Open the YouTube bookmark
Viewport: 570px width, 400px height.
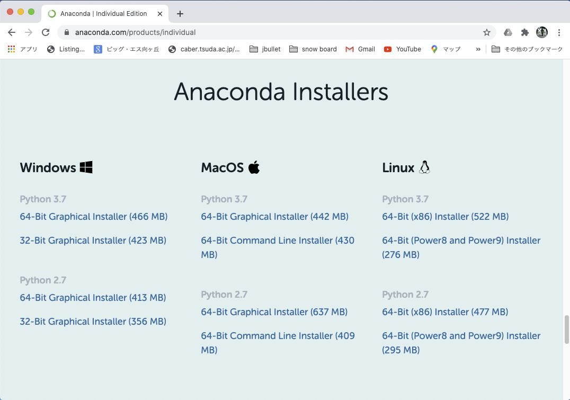pyautogui.click(x=403, y=49)
